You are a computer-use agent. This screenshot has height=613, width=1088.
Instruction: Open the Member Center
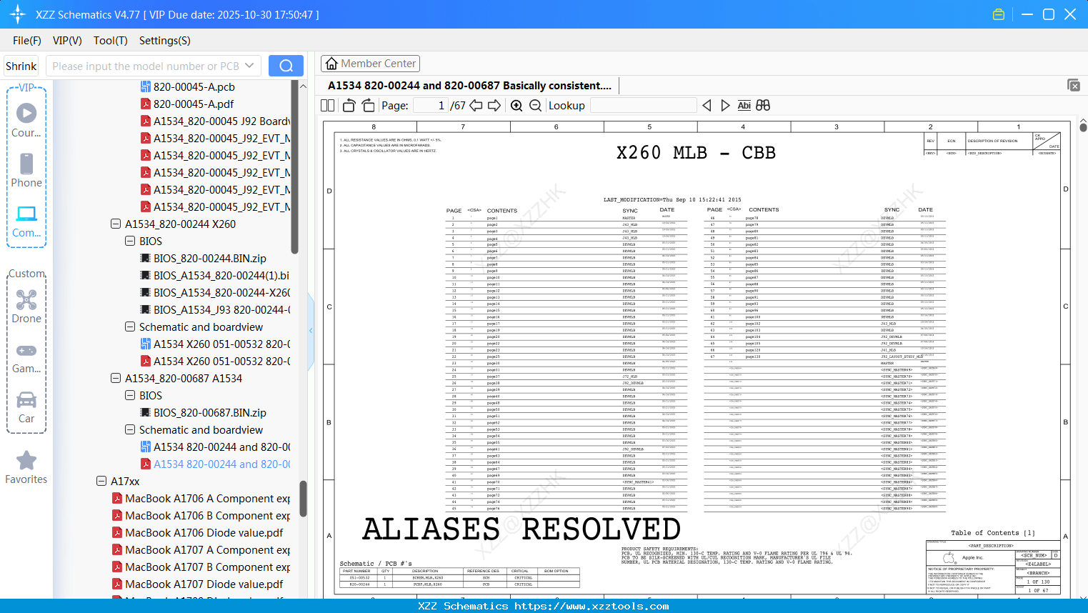(370, 64)
